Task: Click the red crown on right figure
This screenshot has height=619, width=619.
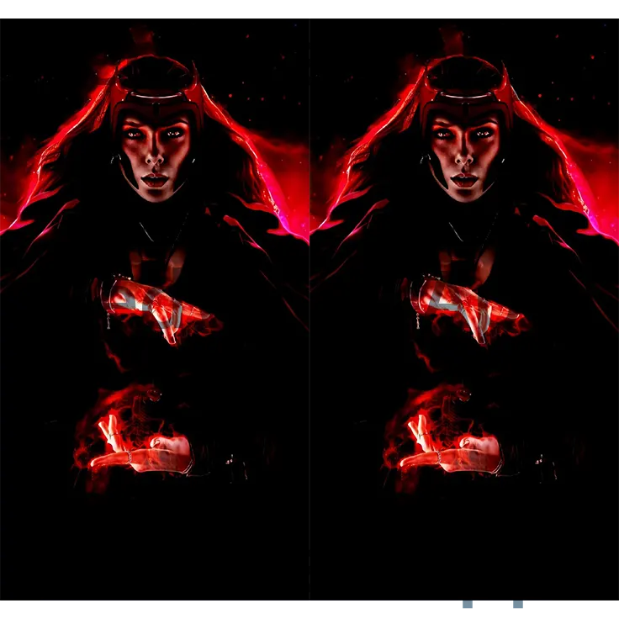Action: 463,80
